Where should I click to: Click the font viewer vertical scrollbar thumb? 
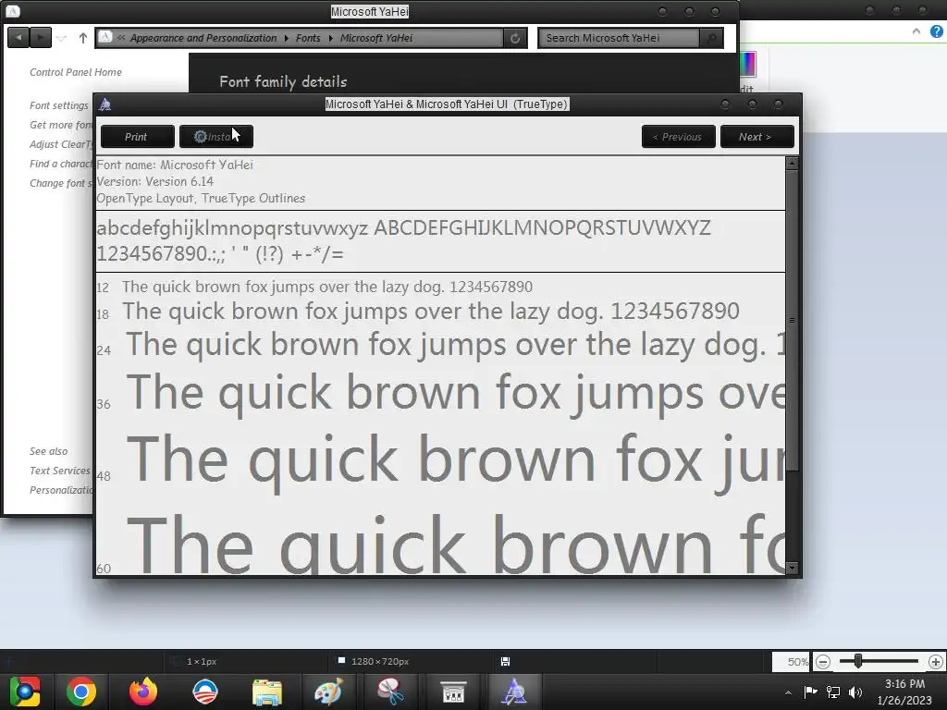[x=793, y=321]
